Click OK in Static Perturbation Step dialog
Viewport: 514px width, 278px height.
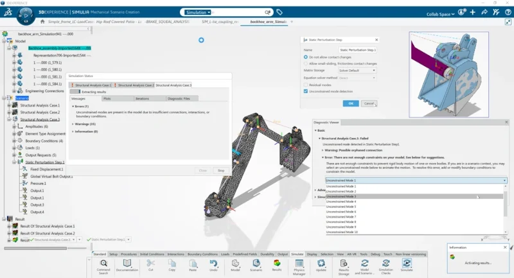[x=351, y=103]
